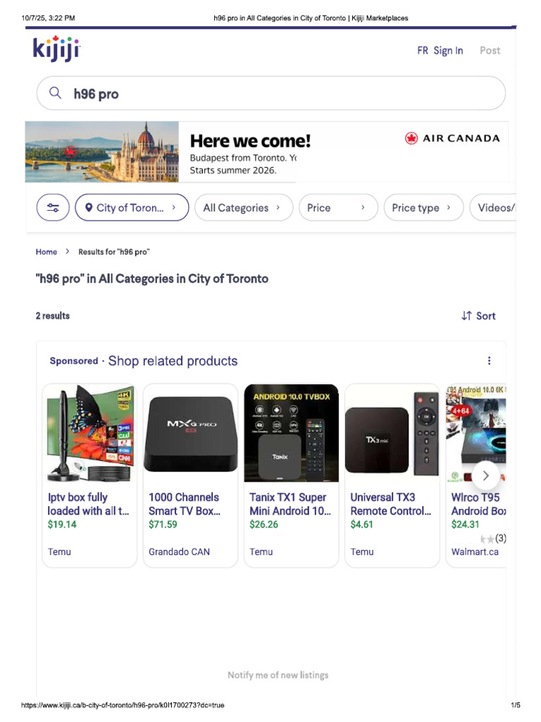Open the Videos filter chip
The height and width of the screenshot is (722, 541).
(492, 208)
